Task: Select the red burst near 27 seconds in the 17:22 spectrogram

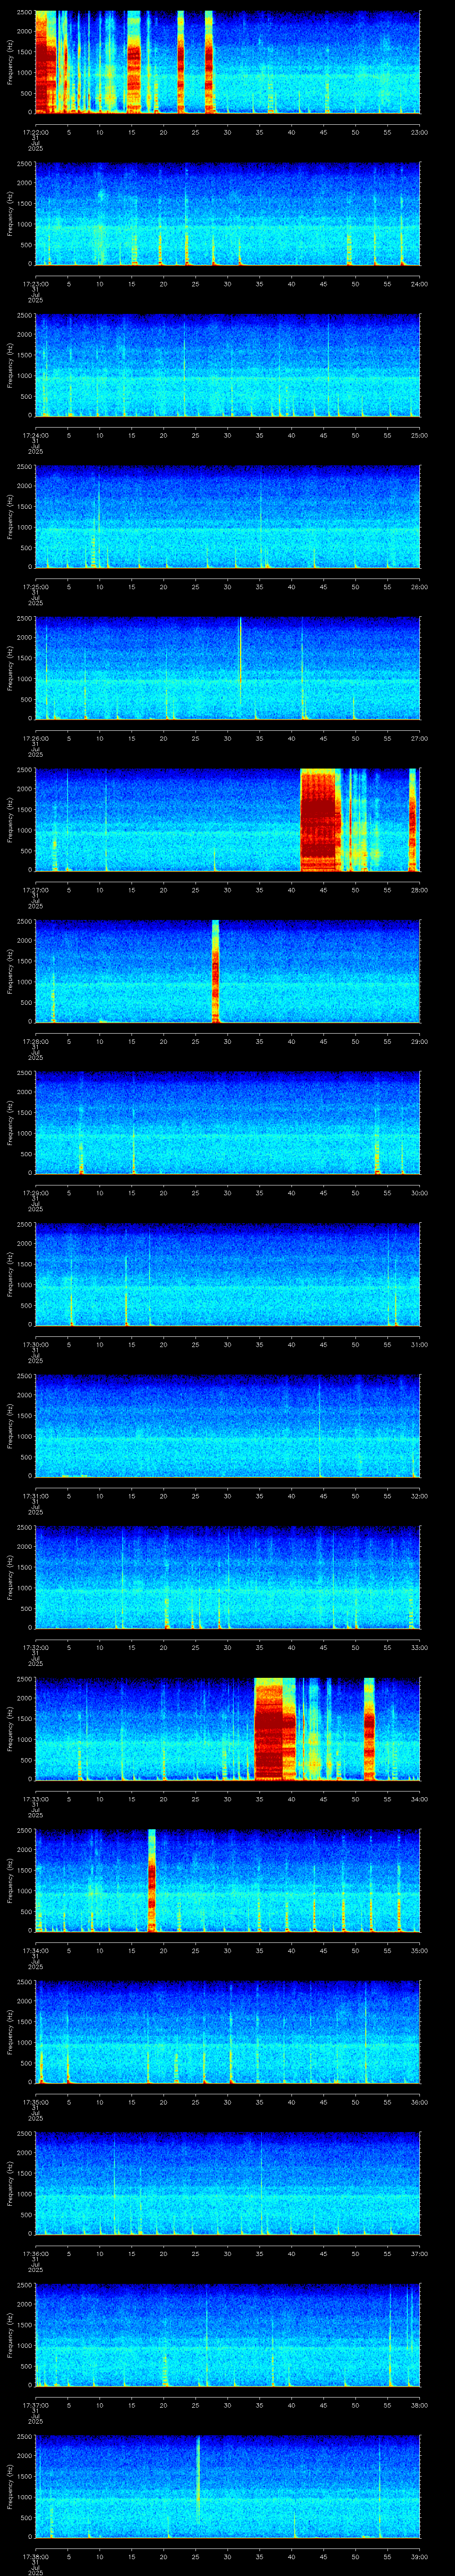Action: click(x=209, y=62)
